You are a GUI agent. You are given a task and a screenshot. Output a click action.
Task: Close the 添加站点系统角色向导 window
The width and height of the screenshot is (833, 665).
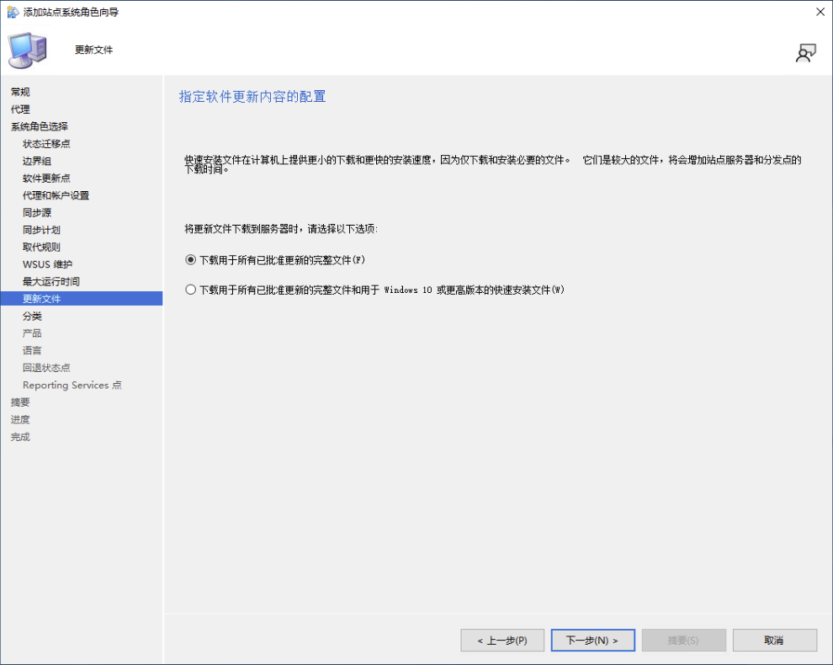(820, 12)
